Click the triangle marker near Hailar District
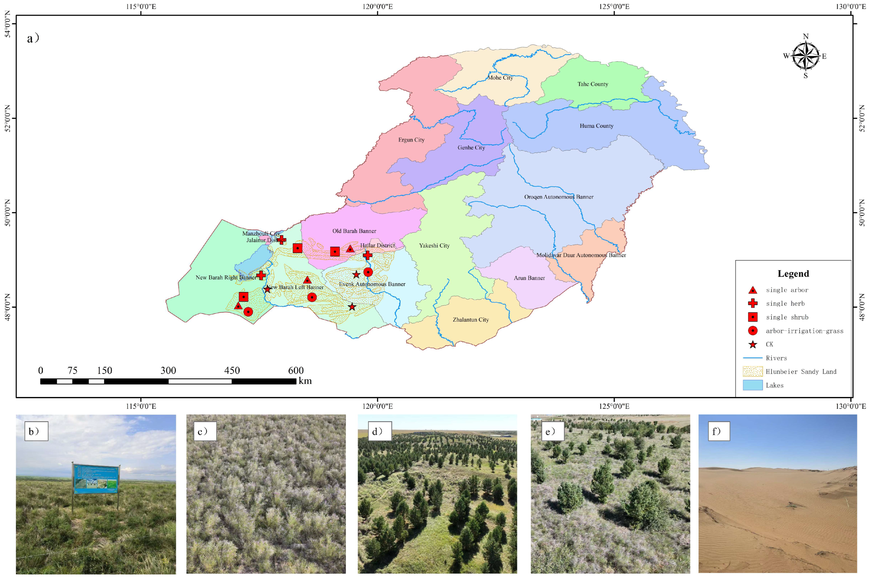 (x=350, y=249)
